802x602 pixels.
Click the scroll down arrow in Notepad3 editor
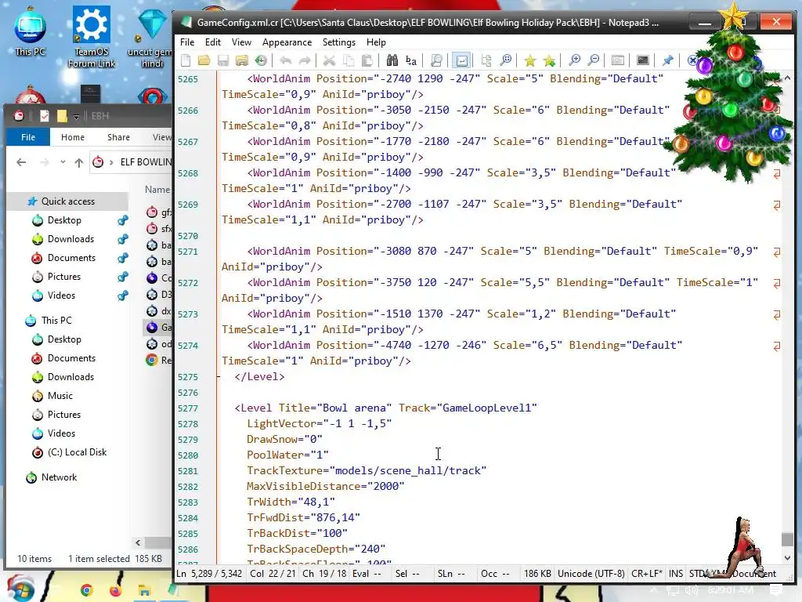[787, 557]
